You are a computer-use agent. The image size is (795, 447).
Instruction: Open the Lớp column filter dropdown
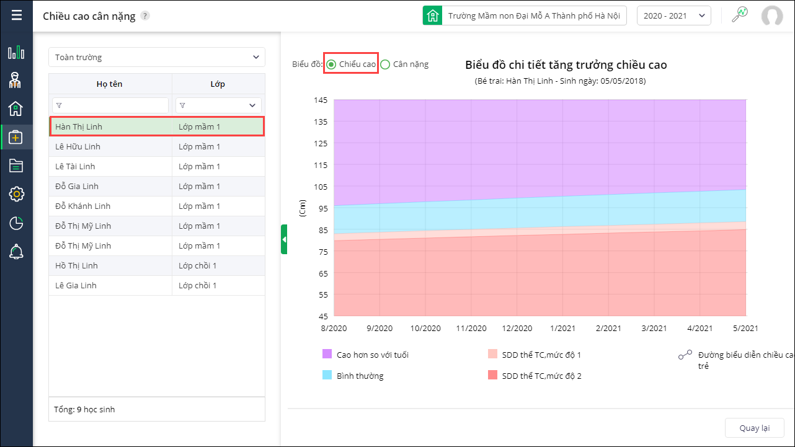click(252, 105)
